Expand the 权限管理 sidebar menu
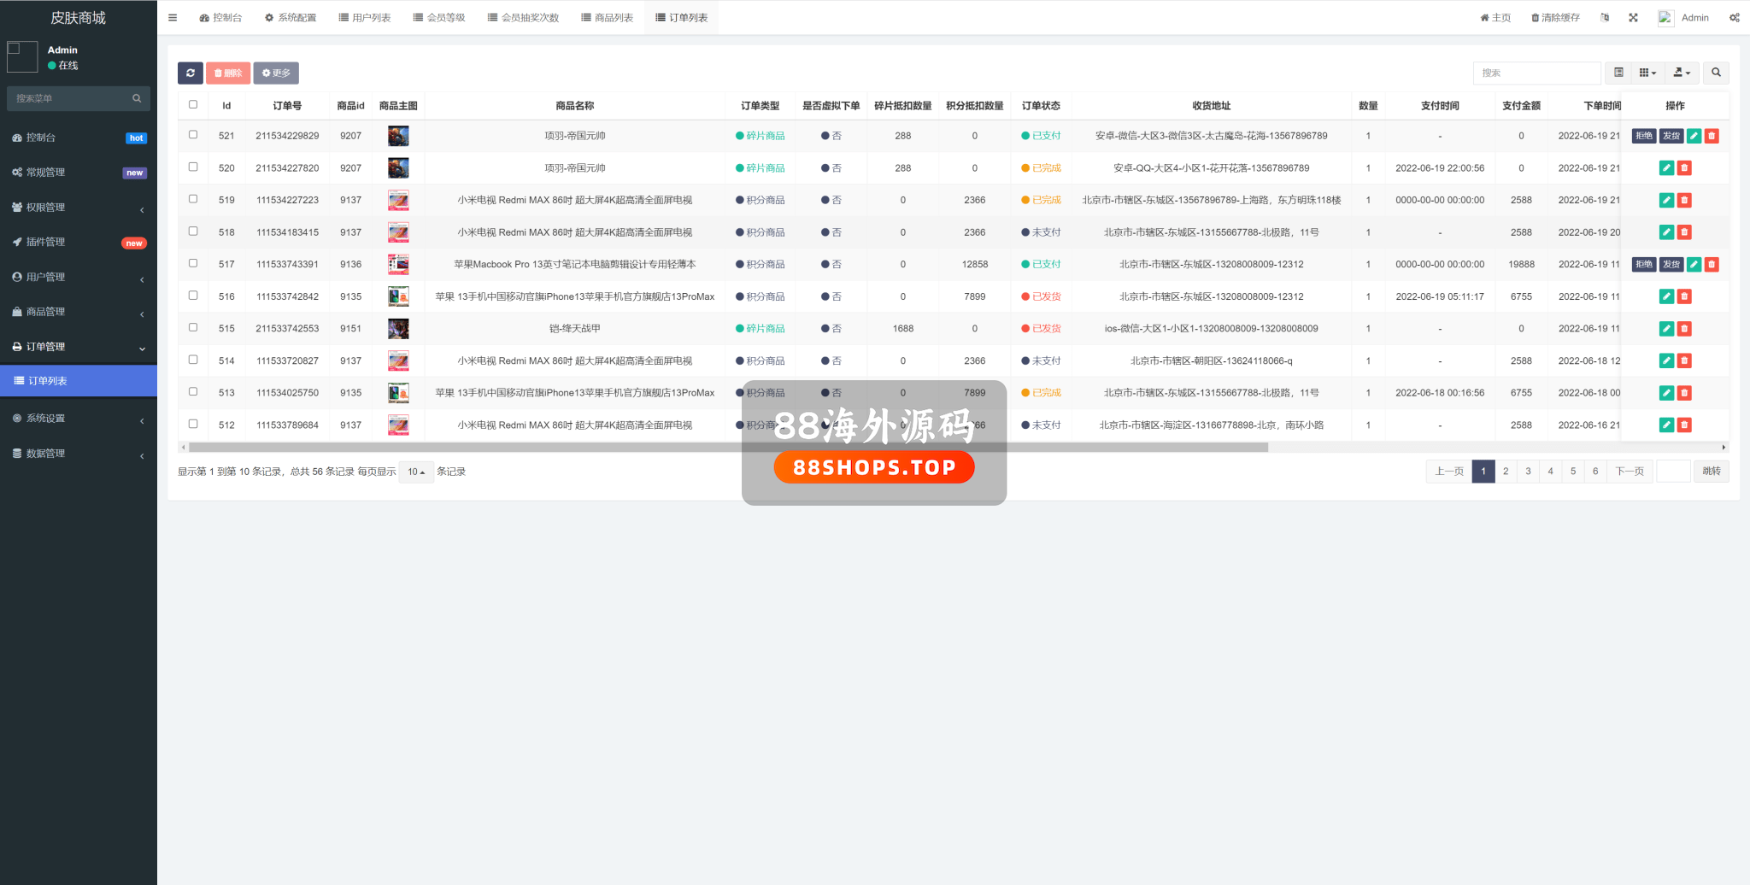The image size is (1750, 885). [x=79, y=208]
